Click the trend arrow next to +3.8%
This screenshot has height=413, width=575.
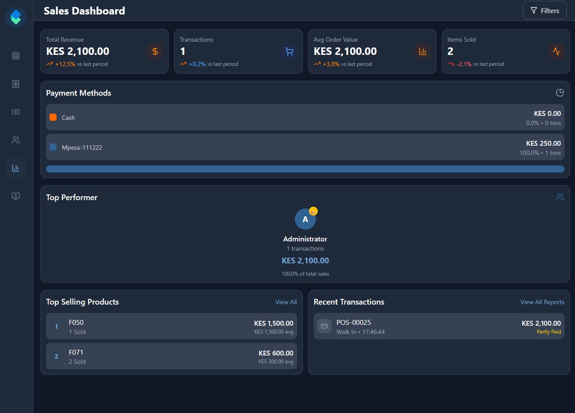(317, 64)
